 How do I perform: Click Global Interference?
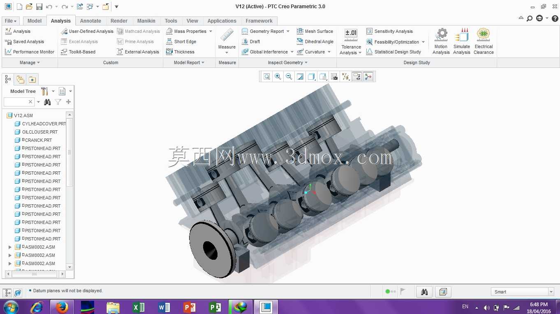coord(265,52)
